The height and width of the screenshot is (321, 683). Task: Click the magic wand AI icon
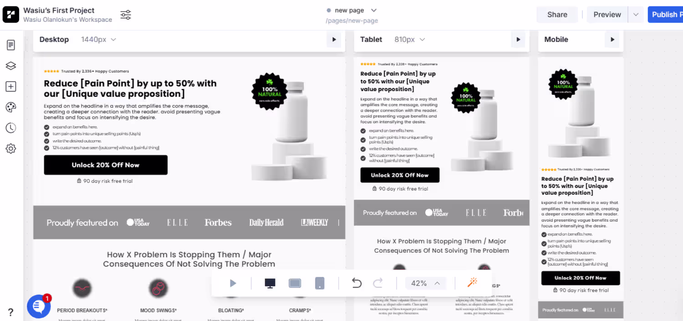click(x=473, y=283)
